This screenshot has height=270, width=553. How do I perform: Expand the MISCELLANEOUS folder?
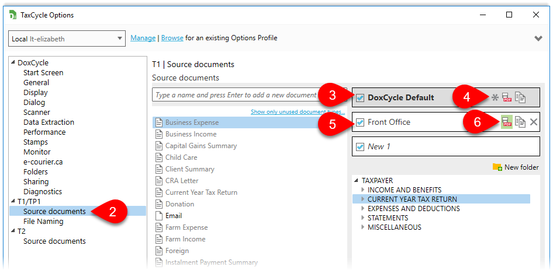click(x=363, y=227)
